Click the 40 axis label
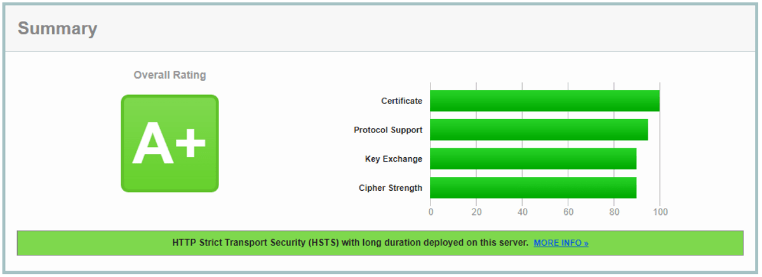 523,212
